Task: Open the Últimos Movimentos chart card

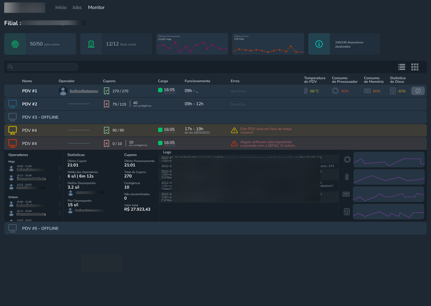Action: point(192,44)
